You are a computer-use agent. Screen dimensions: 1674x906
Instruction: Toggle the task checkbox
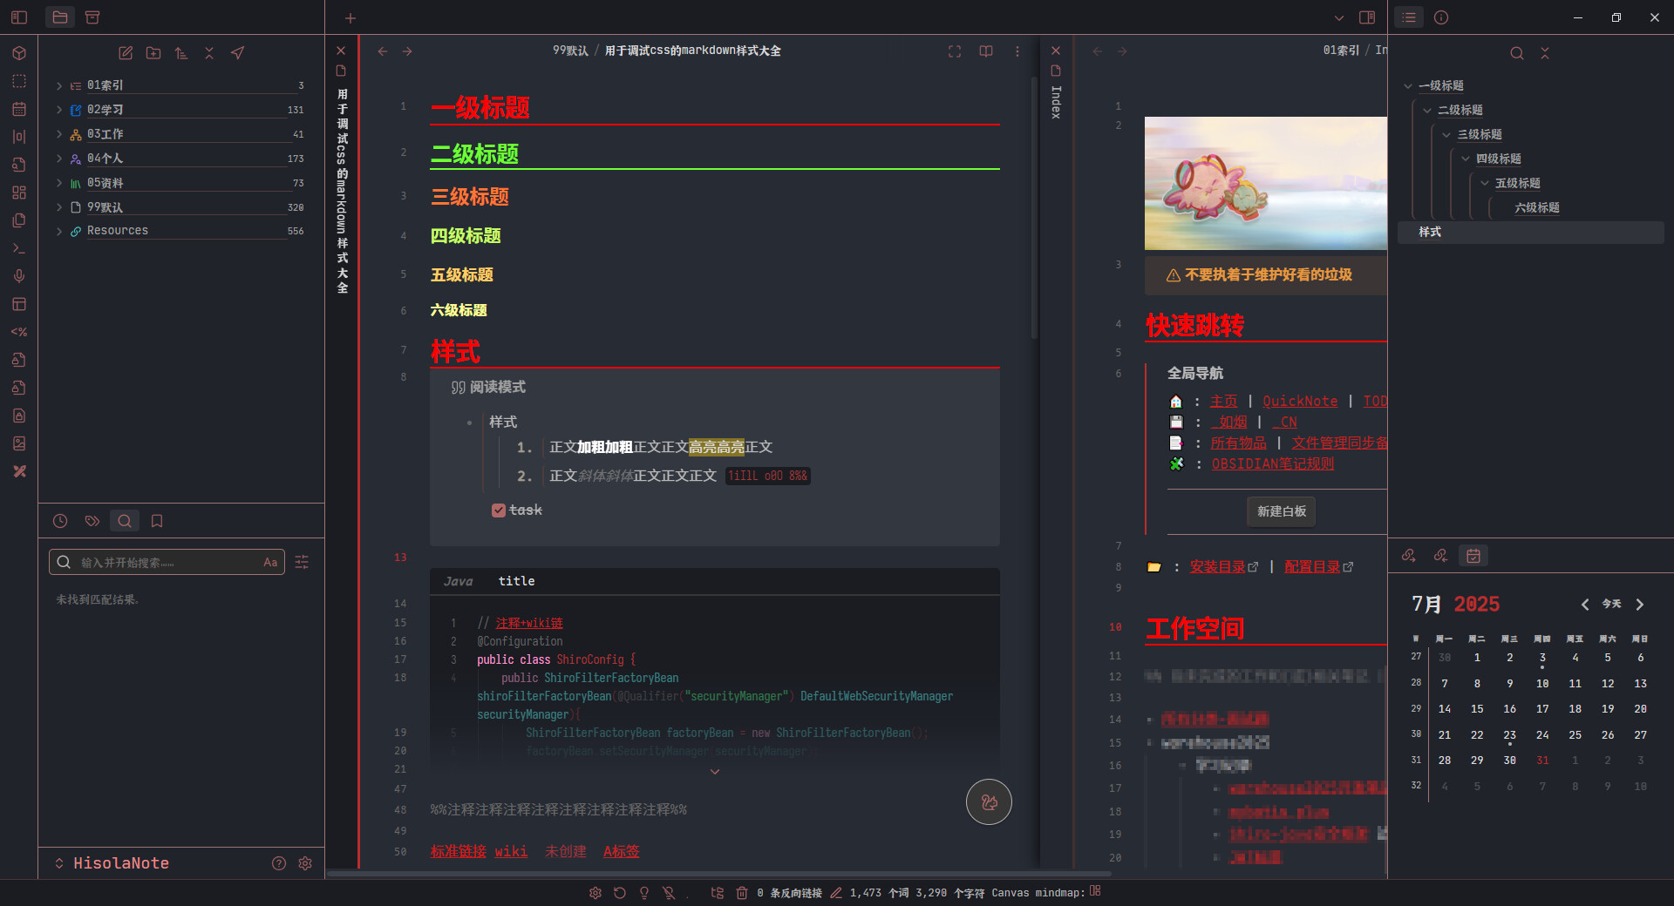tap(498, 510)
